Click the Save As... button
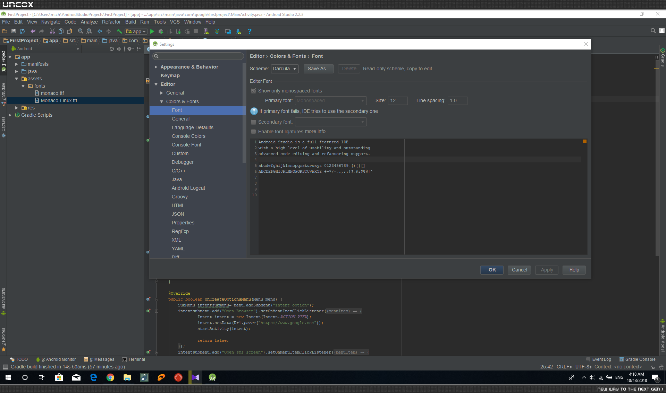Screen dimensions: 666x393 319,69
